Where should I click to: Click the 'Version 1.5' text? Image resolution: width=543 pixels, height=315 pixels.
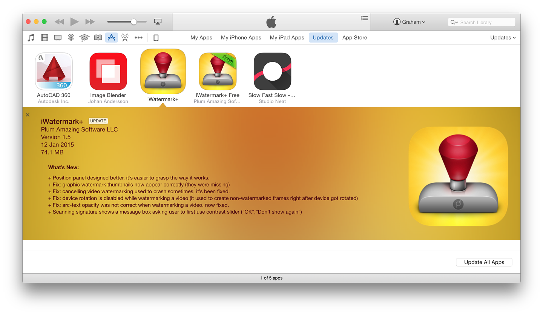[x=56, y=137]
